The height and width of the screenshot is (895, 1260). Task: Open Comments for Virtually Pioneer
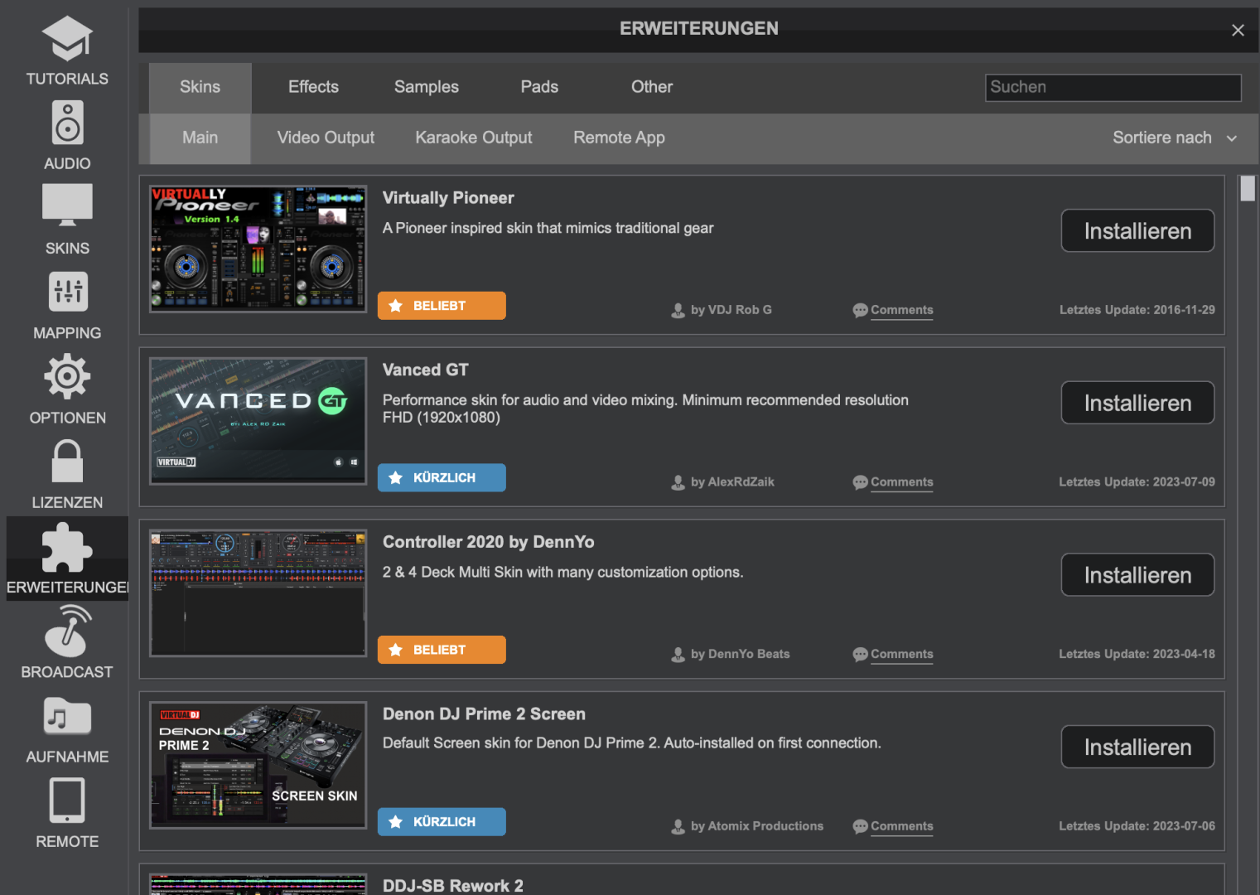coord(901,310)
